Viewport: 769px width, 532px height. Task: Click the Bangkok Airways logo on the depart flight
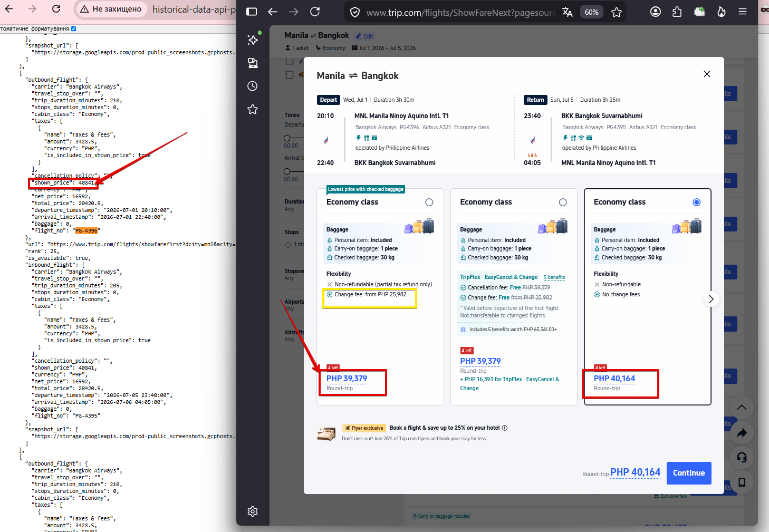(x=326, y=140)
